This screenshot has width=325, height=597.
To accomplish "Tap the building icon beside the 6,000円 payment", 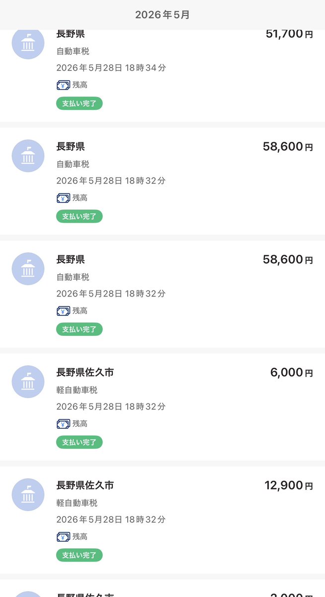I will [28, 382].
